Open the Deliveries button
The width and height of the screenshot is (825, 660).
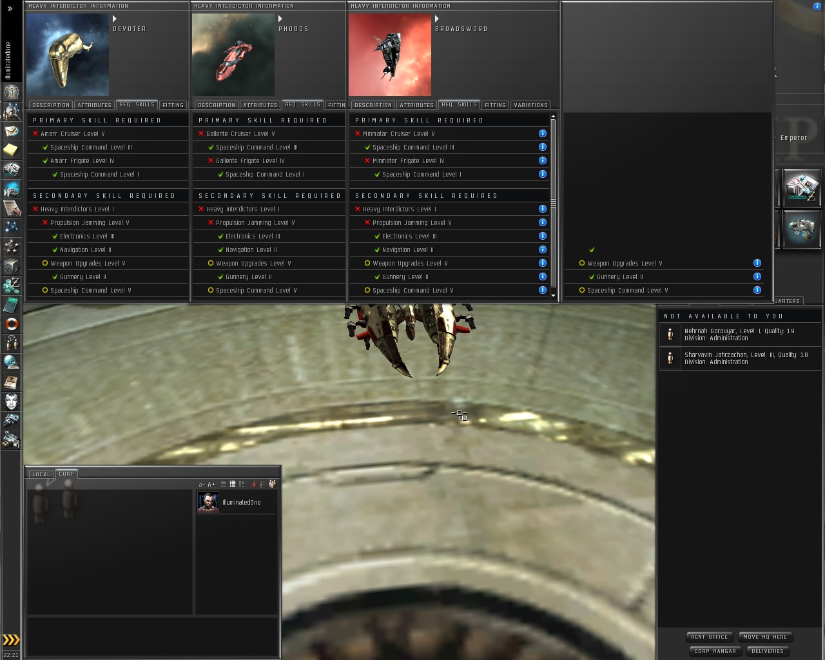[768, 651]
